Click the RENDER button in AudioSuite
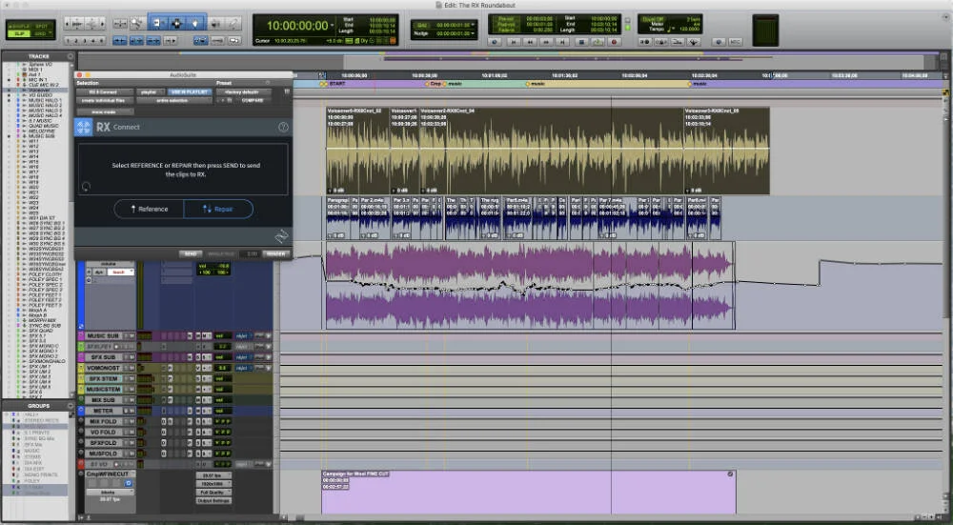This screenshot has height=525, width=953. point(276,254)
